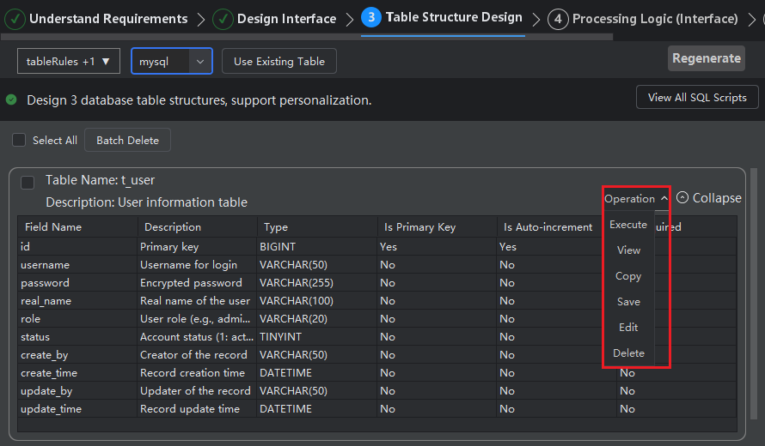Screen dimensions: 765x446
Task: Click the green success status icon
Action: pyautogui.click(x=11, y=99)
